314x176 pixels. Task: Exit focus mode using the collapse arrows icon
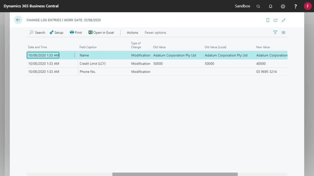pyautogui.click(x=283, y=20)
